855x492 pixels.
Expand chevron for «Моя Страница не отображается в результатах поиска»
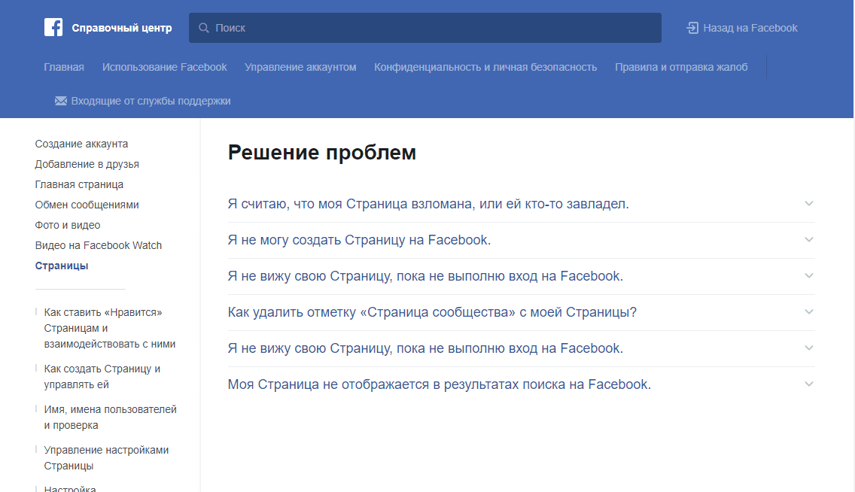pos(808,384)
